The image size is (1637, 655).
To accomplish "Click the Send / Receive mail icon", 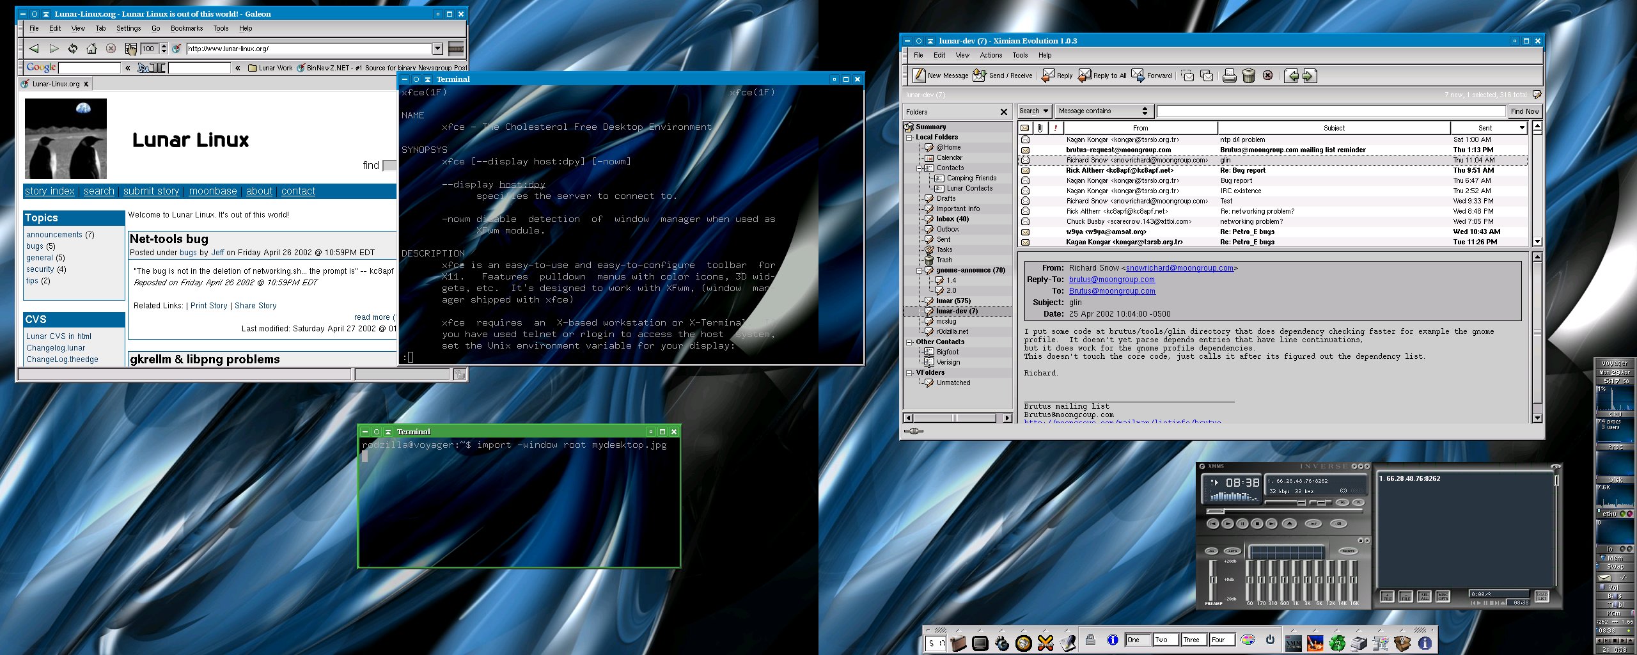I will tap(979, 75).
